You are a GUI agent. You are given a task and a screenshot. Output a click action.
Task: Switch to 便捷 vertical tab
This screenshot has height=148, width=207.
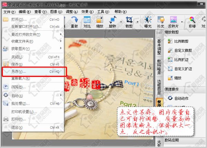(x=159, y=103)
